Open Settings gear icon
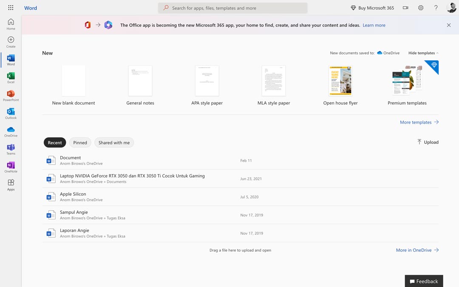The height and width of the screenshot is (287, 459). coord(421,8)
